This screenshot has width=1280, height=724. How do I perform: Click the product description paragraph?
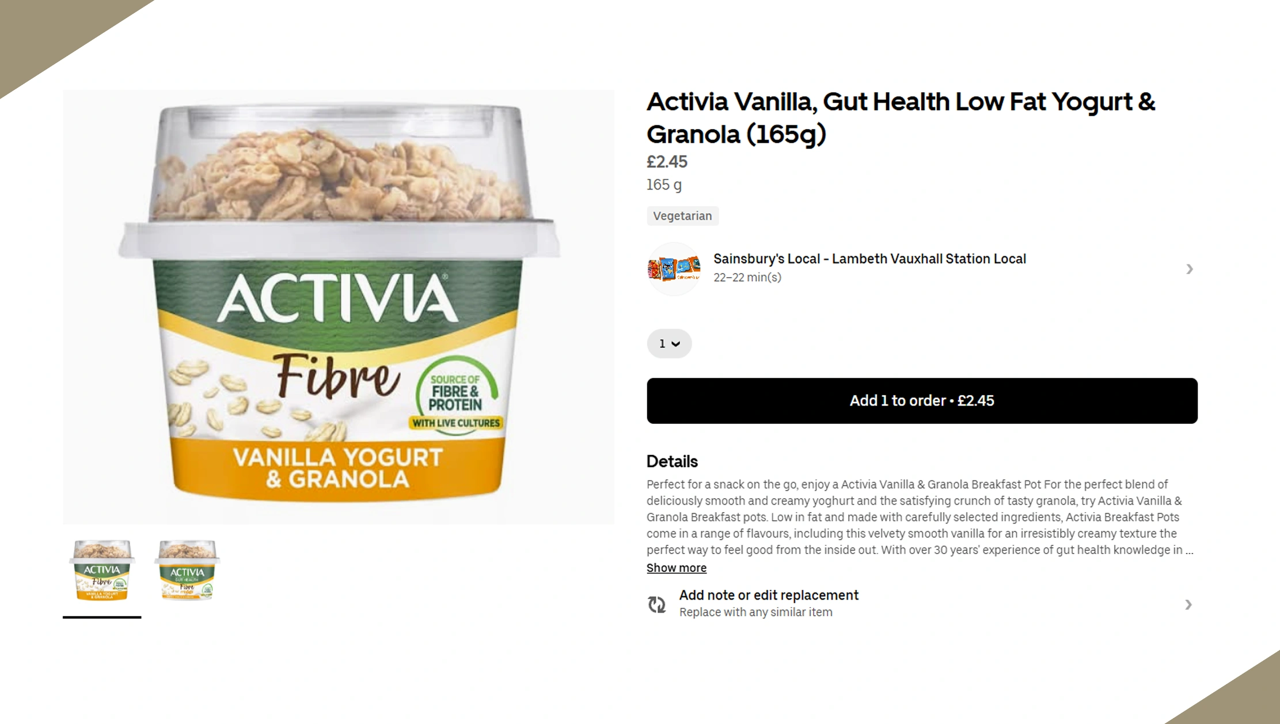920,517
